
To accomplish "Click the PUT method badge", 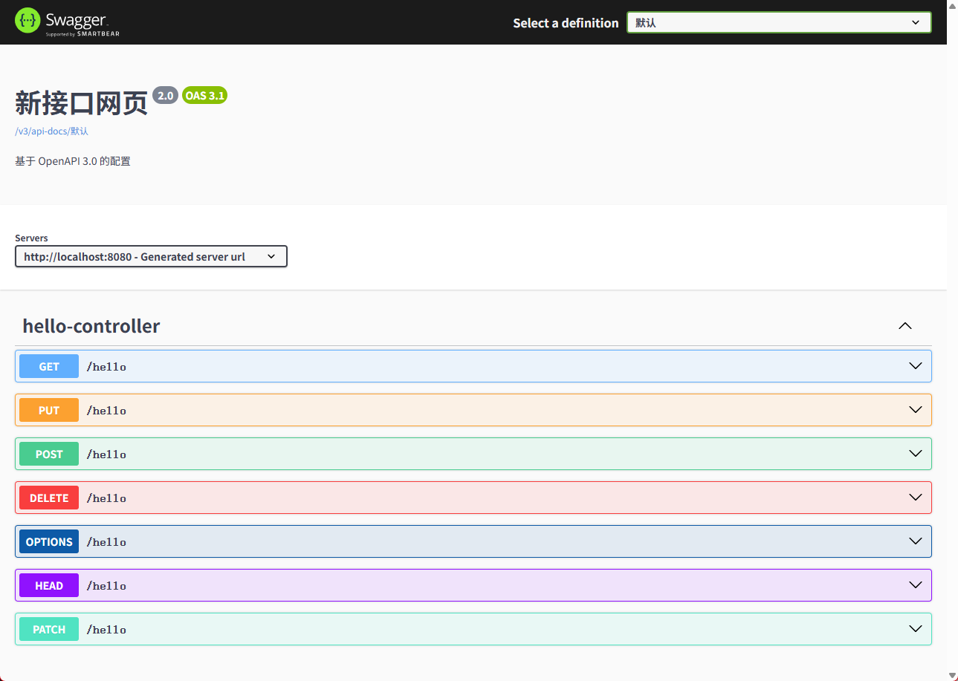I will pyautogui.click(x=49, y=410).
